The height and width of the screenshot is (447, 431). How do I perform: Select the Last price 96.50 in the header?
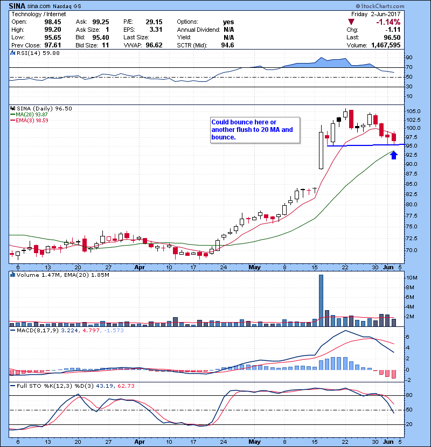point(392,37)
